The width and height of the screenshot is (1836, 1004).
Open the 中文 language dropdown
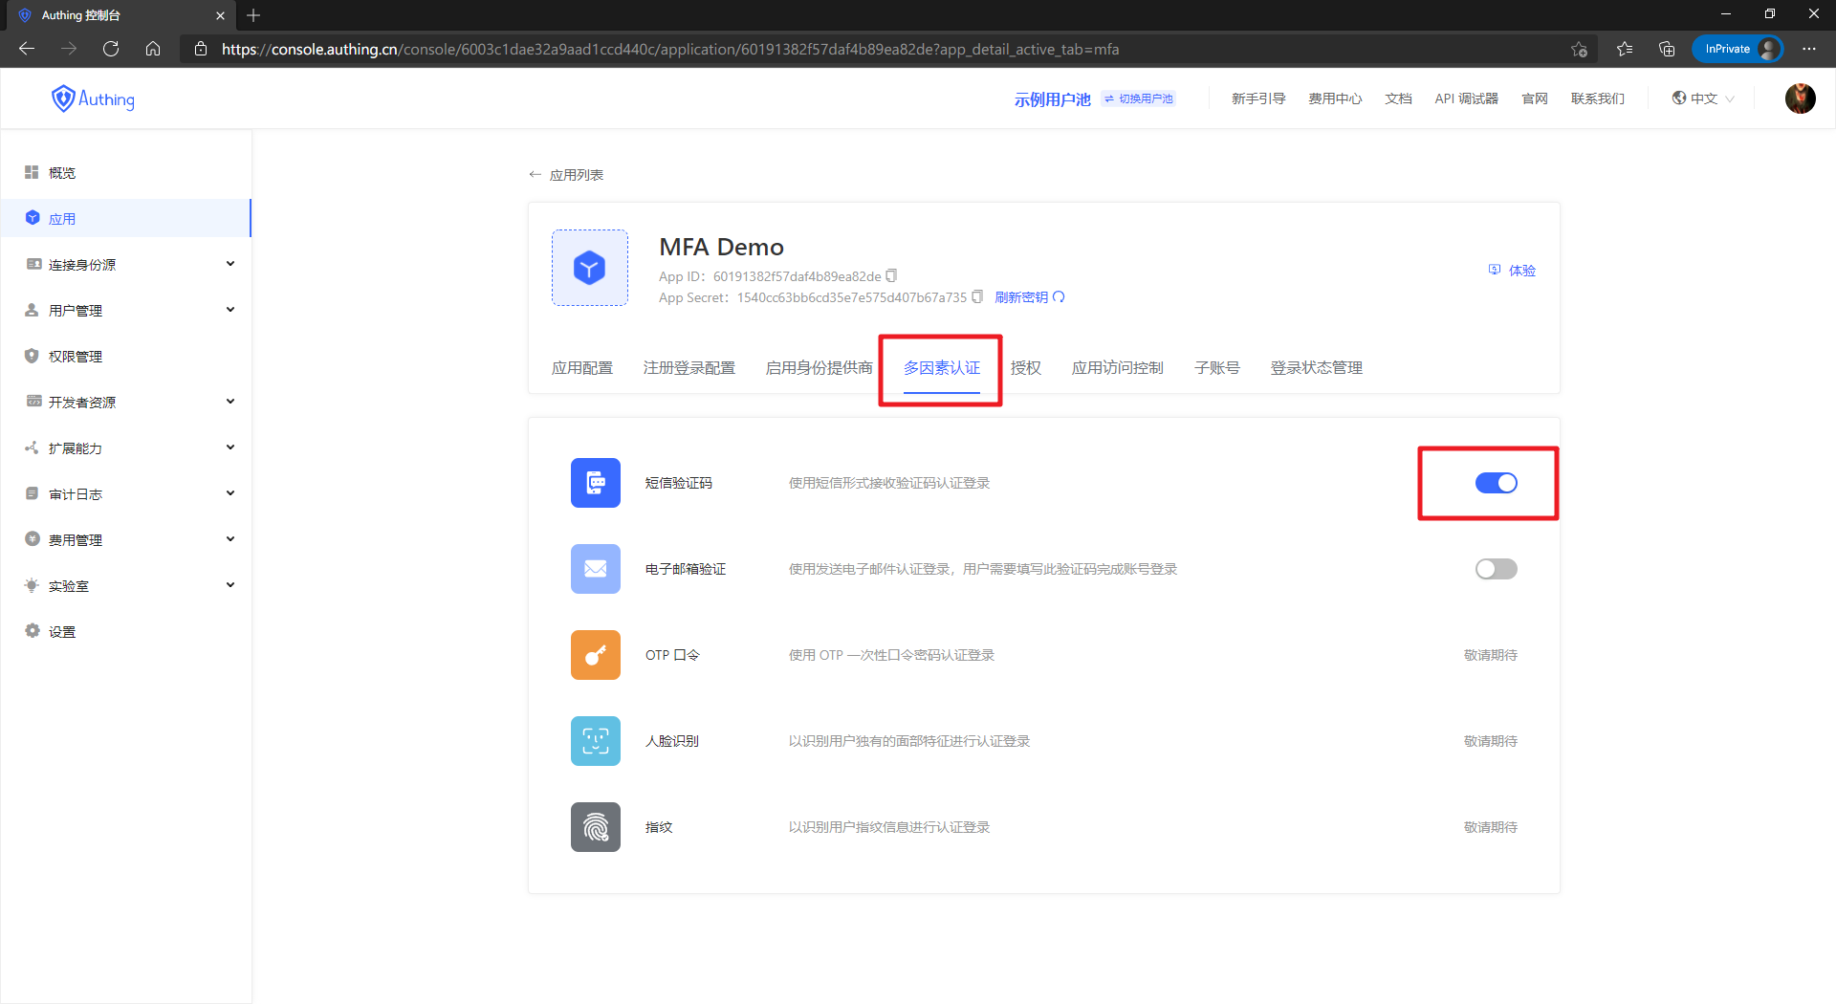(x=1703, y=98)
